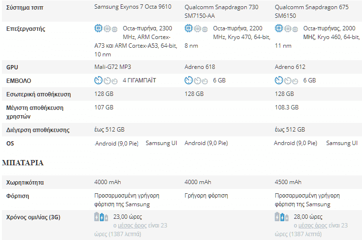The image size is (362, 240).
Task: Click the Mali-G72 MP3 GPU value
Action: tap(112, 67)
